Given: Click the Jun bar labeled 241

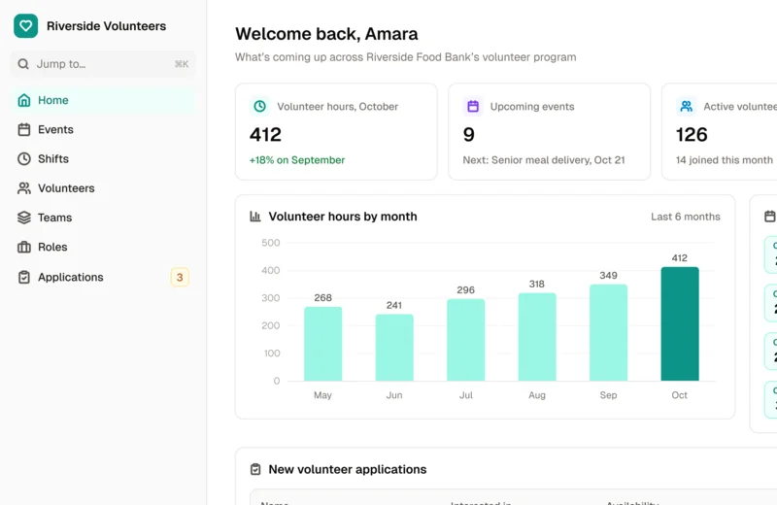Looking at the screenshot, I should point(394,348).
